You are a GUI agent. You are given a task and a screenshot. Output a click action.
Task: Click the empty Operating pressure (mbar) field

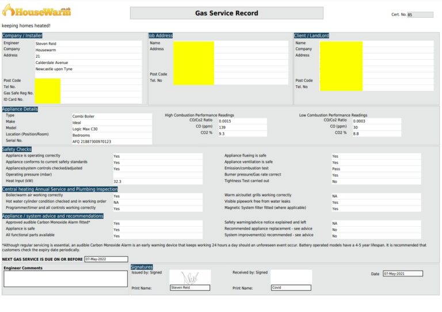[158, 175]
